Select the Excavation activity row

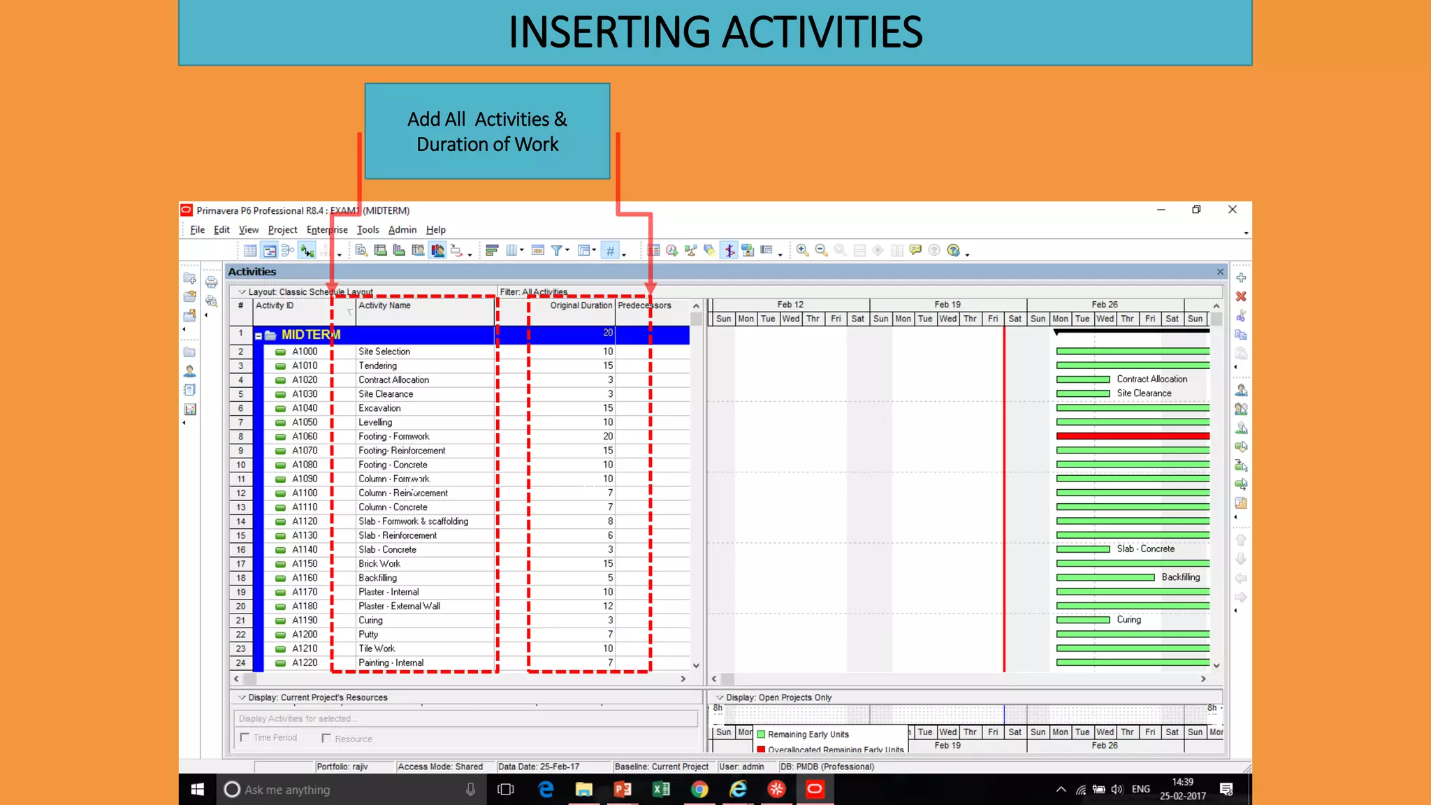(x=379, y=408)
